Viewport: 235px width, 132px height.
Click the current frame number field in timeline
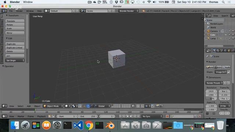click(x=107, y=116)
